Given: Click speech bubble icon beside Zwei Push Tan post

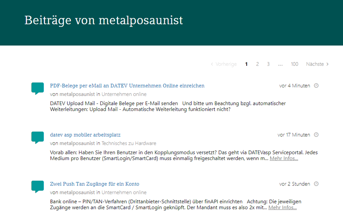Looking at the screenshot, I should (x=37, y=186).
